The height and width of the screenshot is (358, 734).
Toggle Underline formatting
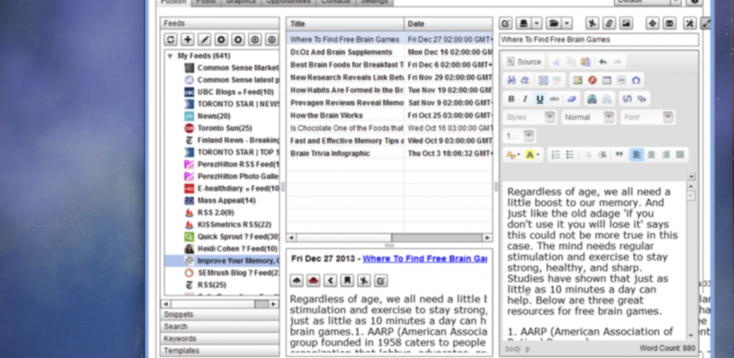point(540,98)
